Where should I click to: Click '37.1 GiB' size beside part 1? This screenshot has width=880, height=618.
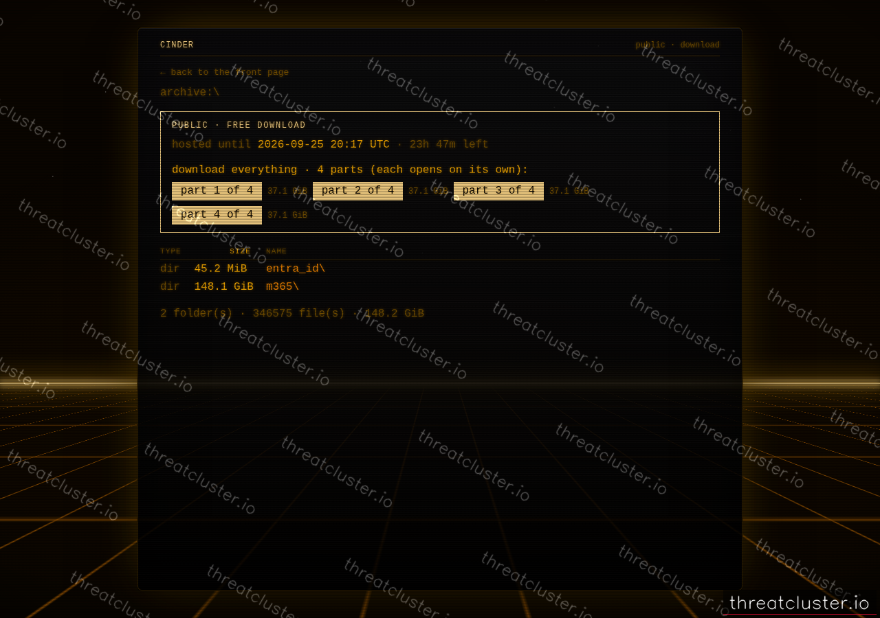pyautogui.click(x=287, y=191)
